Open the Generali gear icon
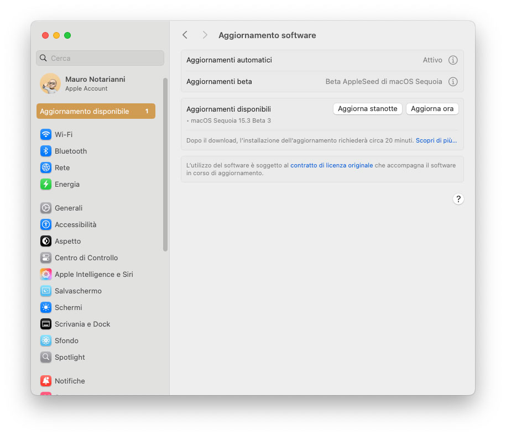Screen dimensions: 506x436 point(45,208)
